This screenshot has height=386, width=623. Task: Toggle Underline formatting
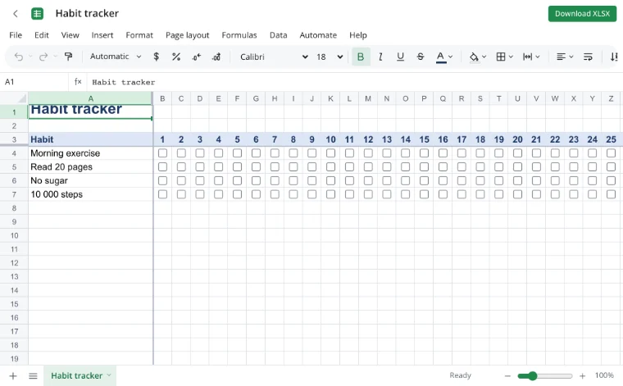pos(400,57)
